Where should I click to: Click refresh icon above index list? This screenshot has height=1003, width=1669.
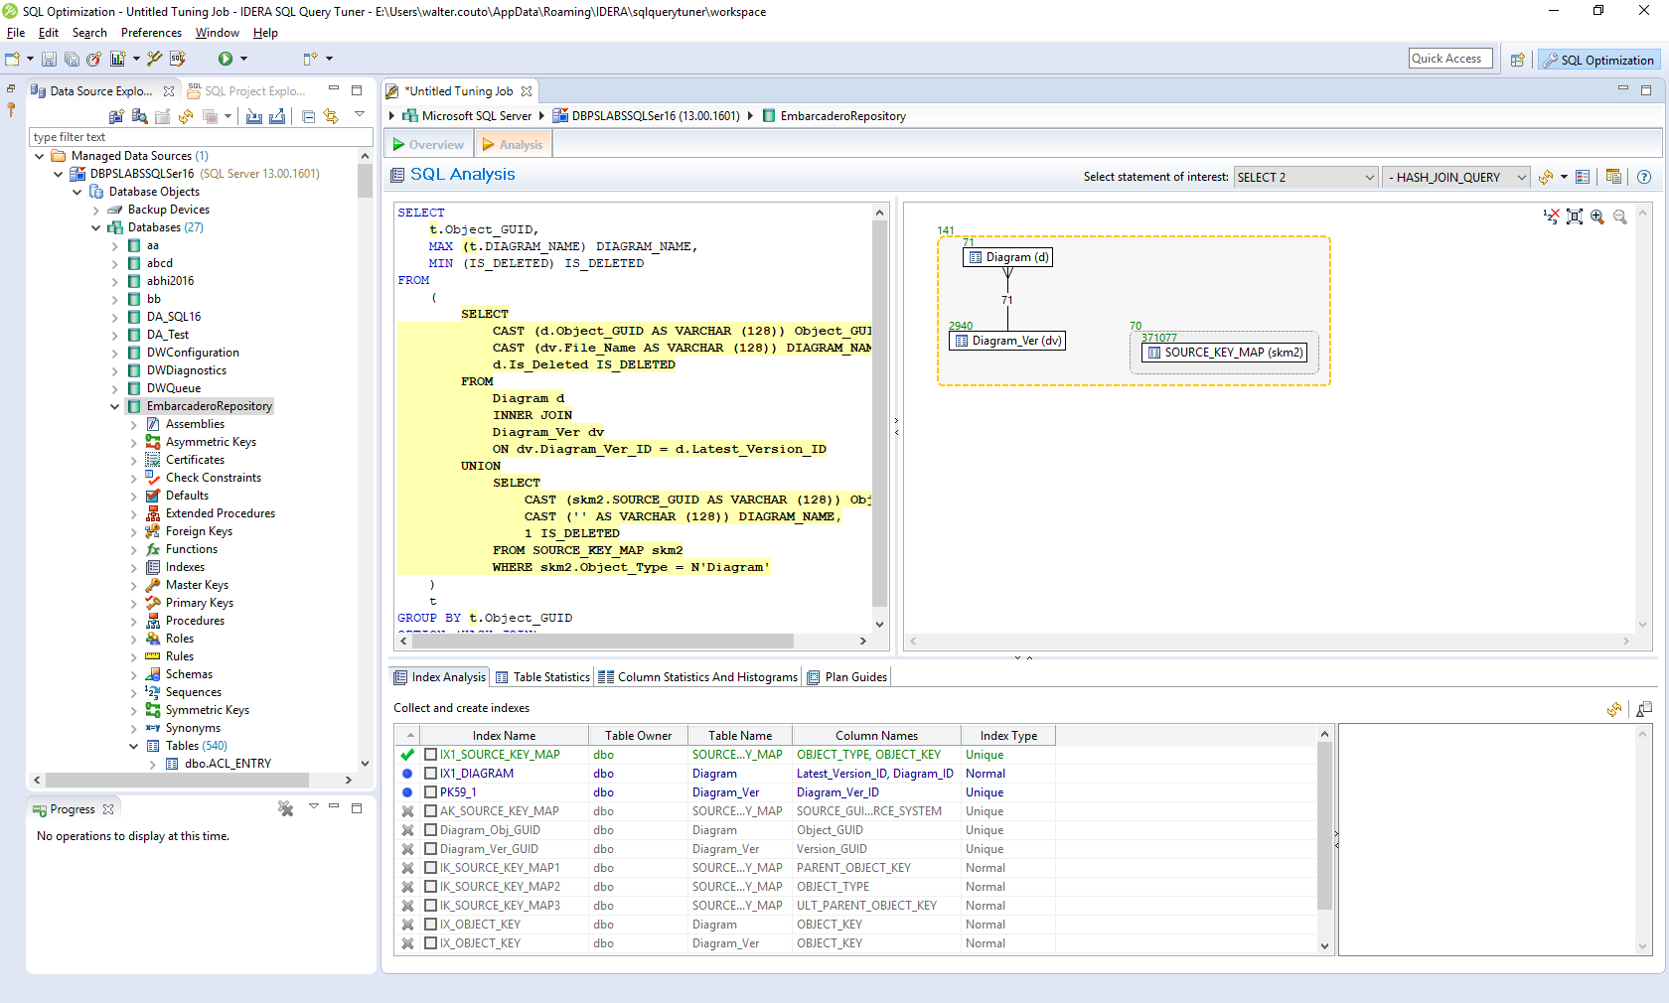(x=1614, y=709)
